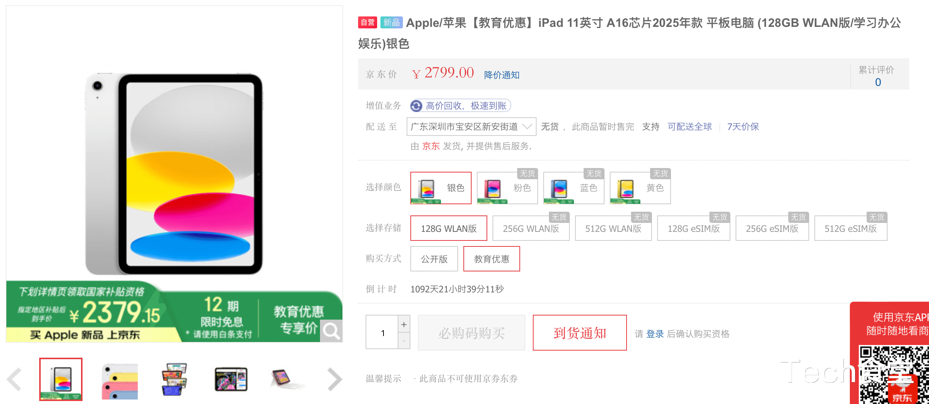Click the 7天价保 link
The image size is (929, 404).
(743, 127)
